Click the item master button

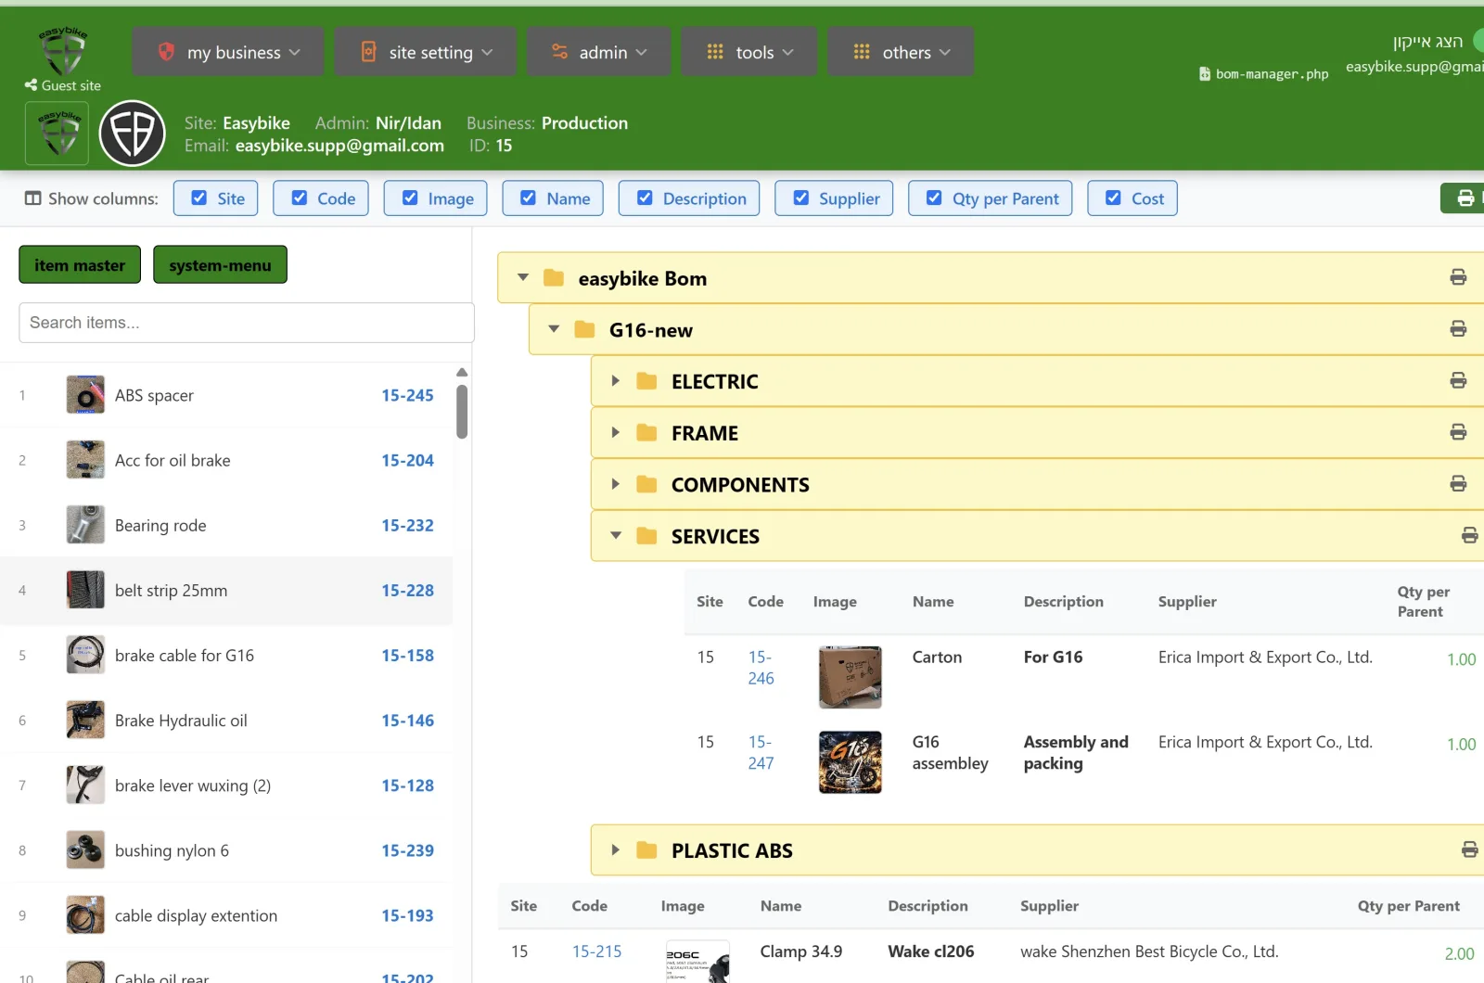click(x=80, y=264)
